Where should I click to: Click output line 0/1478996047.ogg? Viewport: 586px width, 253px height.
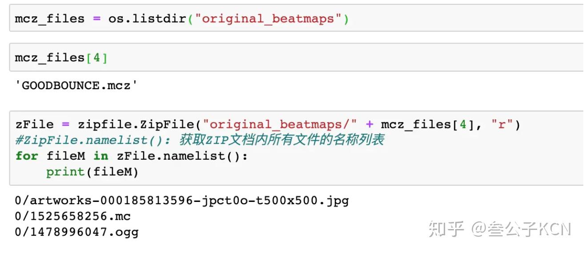[76, 232]
